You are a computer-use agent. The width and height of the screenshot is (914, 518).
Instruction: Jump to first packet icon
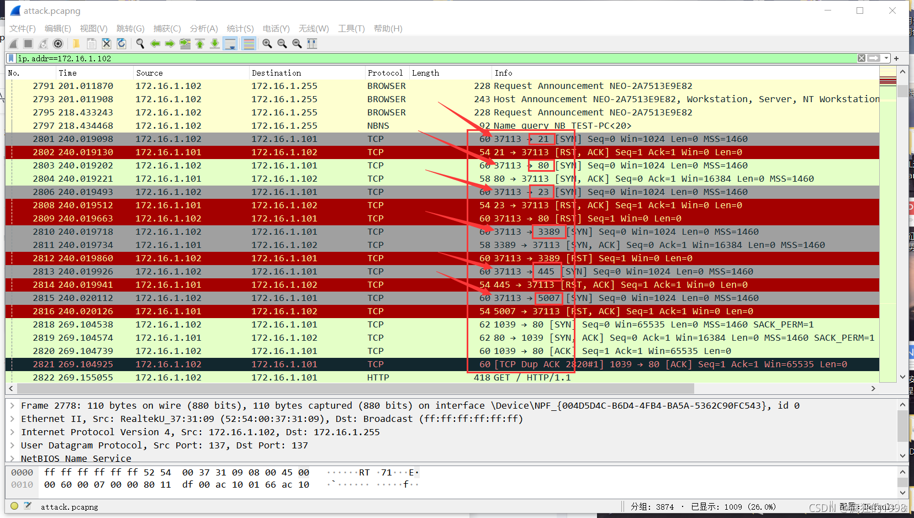click(200, 44)
